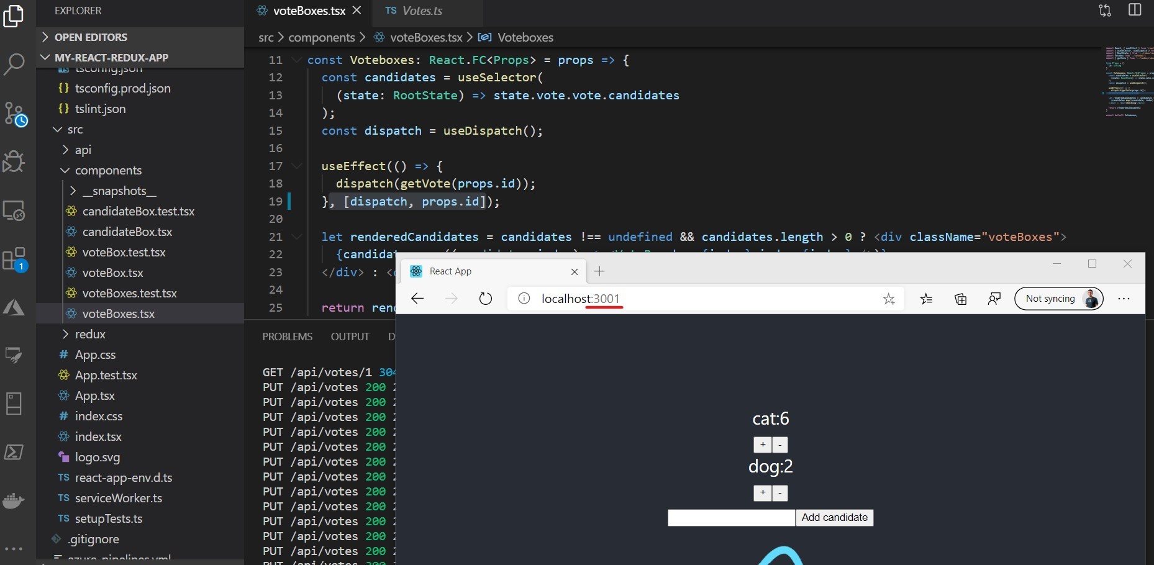The width and height of the screenshot is (1154, 565).
Task: Expand the OPEN EDITORS section
Action: (91, 37)
